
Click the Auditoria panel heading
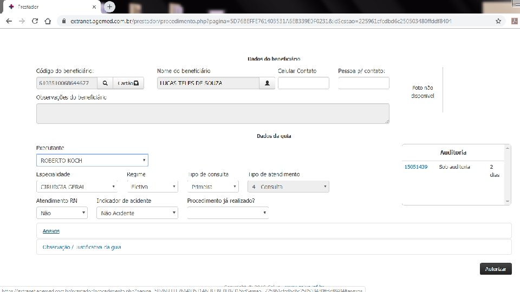[x=453, y=152]
